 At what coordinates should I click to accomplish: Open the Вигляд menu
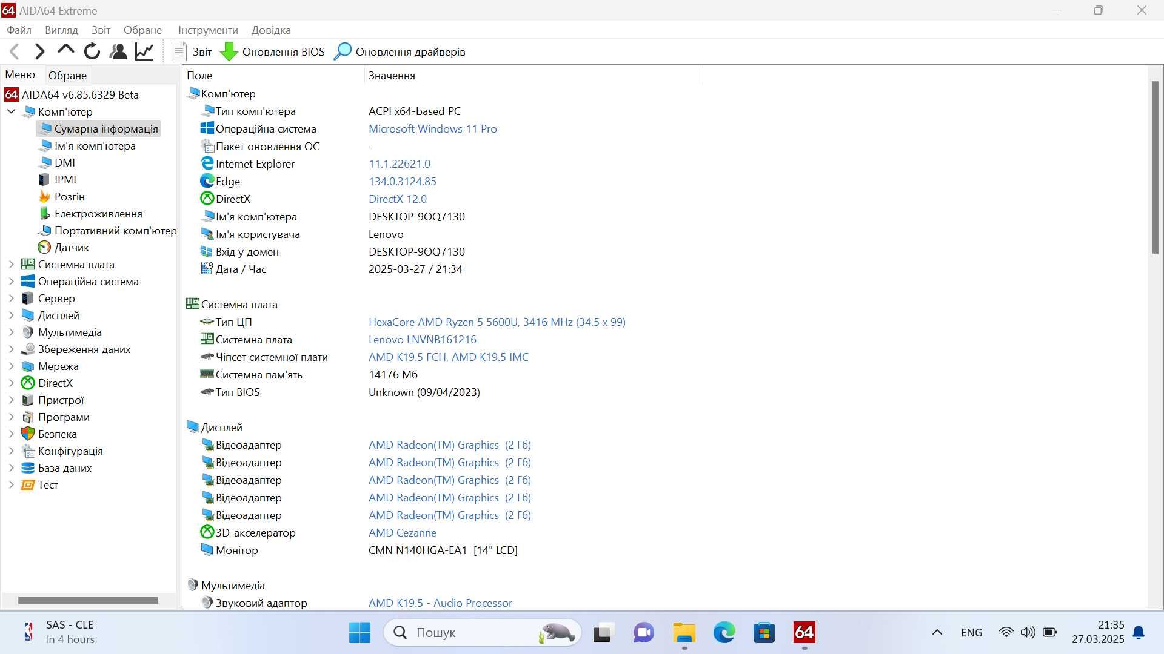(61, 30)
